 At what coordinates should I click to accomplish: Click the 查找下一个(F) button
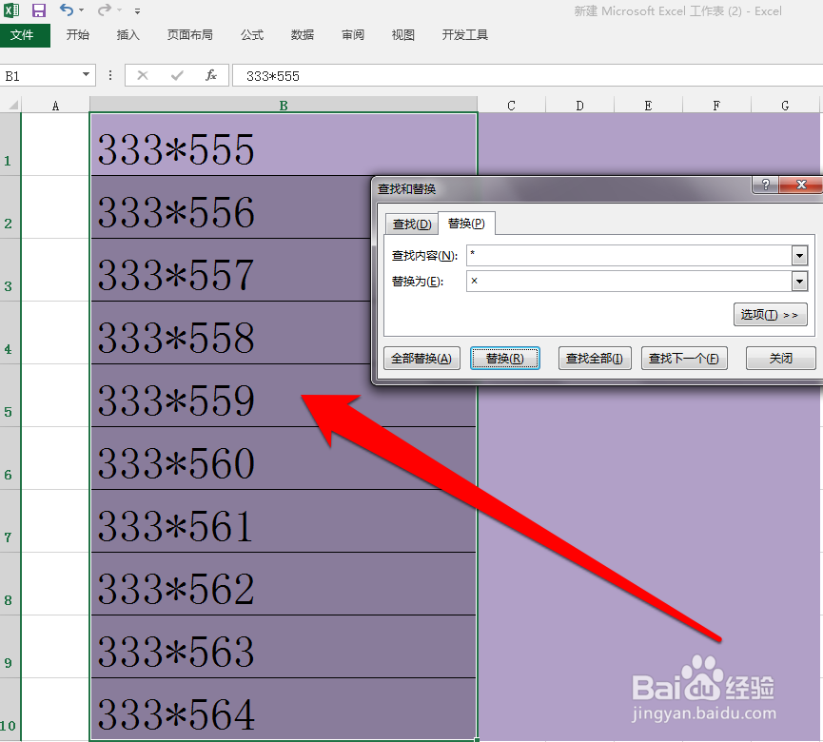684,359
